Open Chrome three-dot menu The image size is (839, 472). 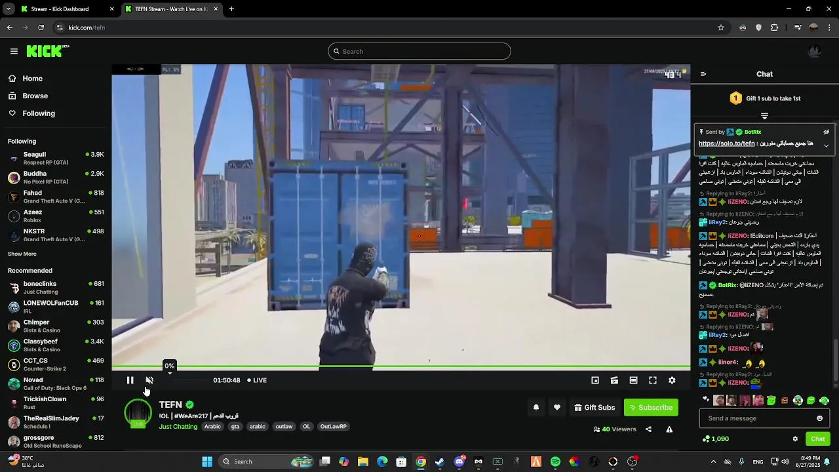[830, 28]
